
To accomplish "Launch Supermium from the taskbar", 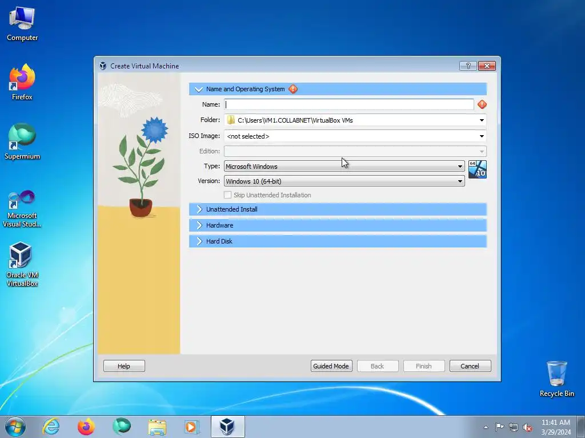I will [122, 427].
